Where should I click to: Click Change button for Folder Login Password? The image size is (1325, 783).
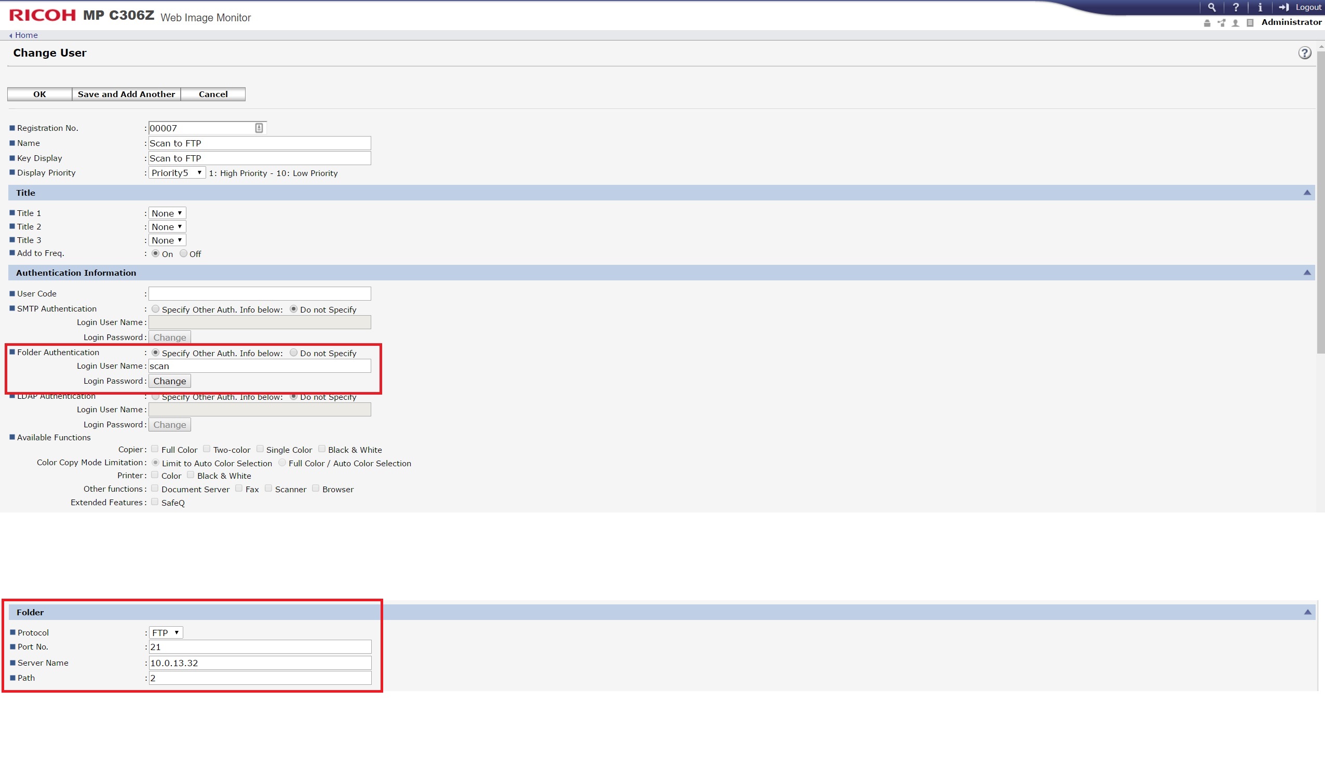click(169, 381)
